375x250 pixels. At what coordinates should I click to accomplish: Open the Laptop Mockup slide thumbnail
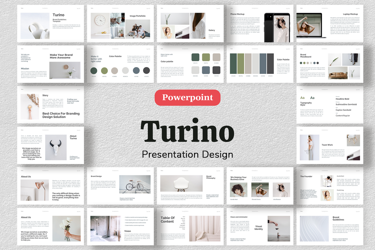pos(330,24)
